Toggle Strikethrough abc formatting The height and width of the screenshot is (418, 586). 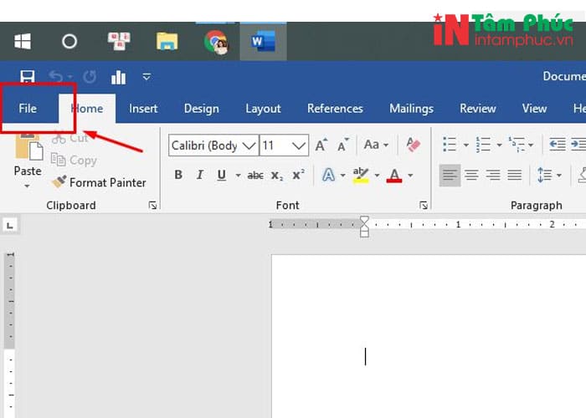(x=255, y=175)
